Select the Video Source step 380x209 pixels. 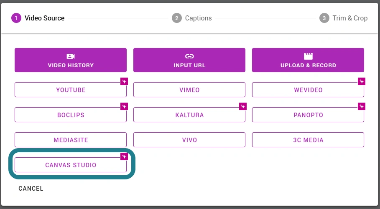(x=38, y=18)
